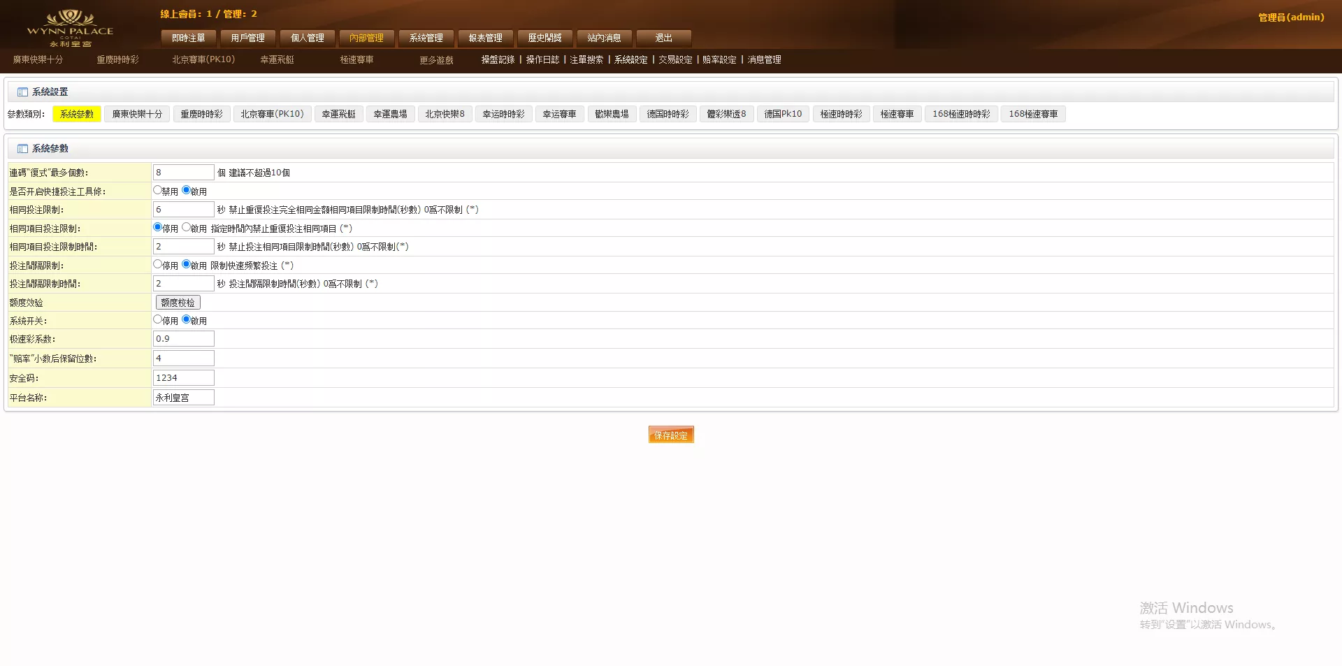Select the 幸運飛艇 parameter category
The width and height of the screenshot is (1342, 666).
click(x=338, y=113)
